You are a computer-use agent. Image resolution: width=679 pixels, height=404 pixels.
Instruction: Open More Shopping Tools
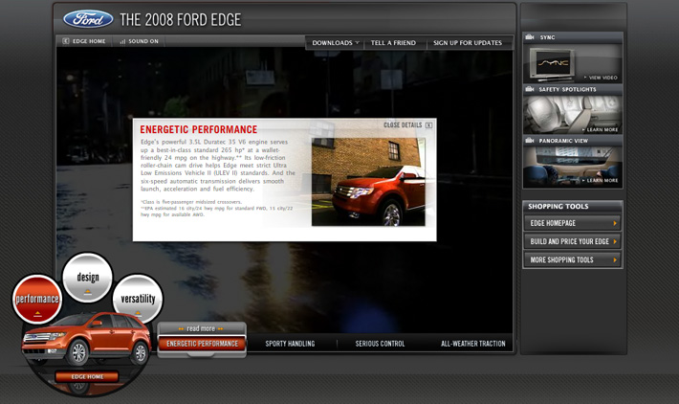coord(573,260)
